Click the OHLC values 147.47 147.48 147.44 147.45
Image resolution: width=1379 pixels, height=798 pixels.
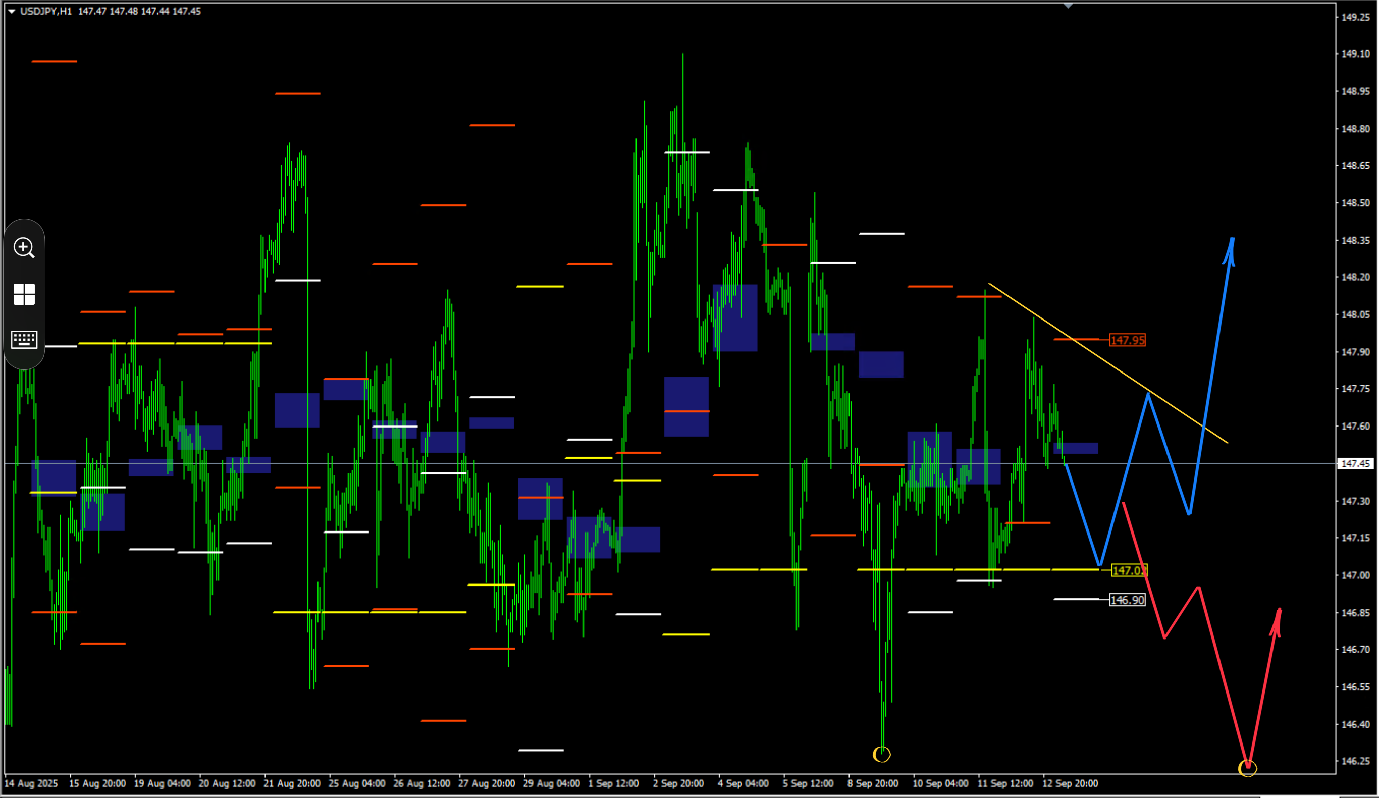[139, 11]
